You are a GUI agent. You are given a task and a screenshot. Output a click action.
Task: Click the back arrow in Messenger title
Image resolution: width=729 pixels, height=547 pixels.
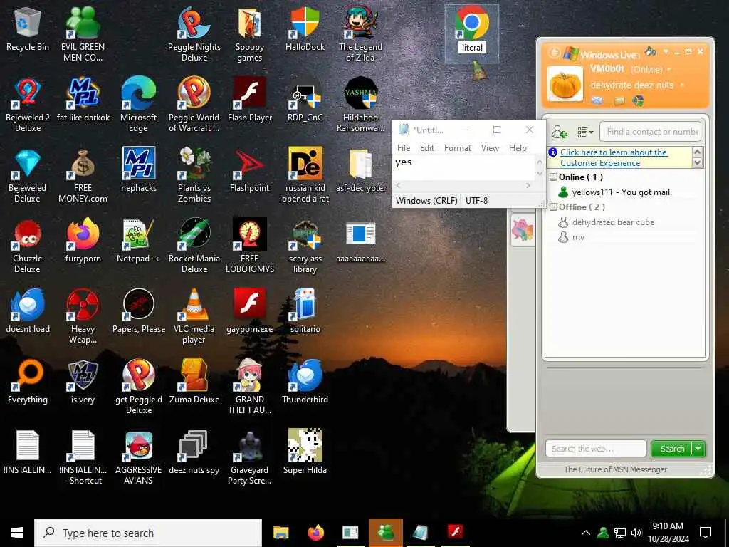[x=554, y=53]
